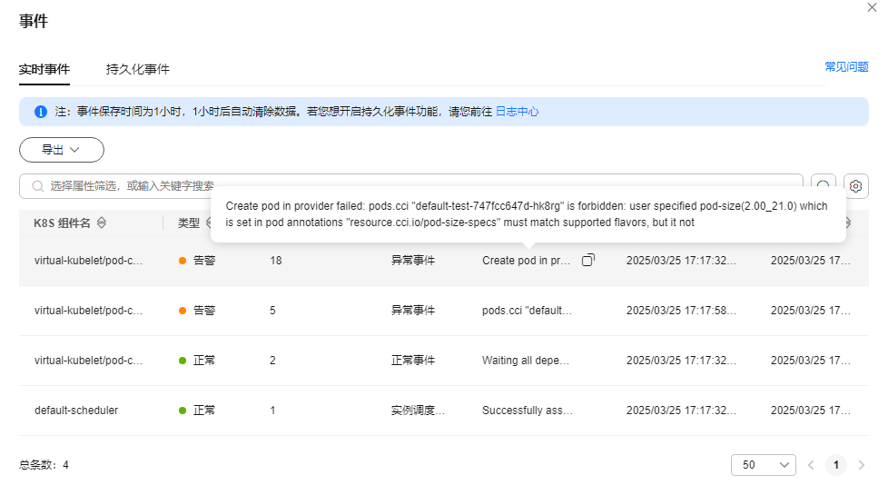The width and height of the screenshot is (888, 485).
Task: Go to the previous page arrow
Action: click(811, 465)
